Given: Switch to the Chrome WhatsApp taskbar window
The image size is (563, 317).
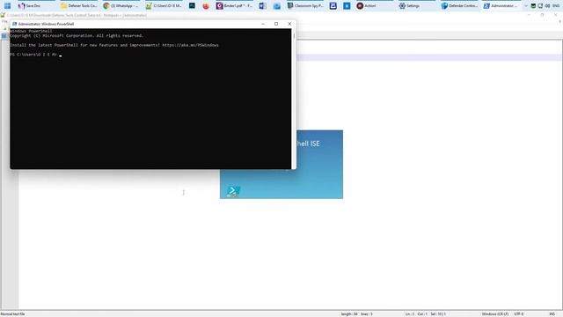Looking at the screenshot, I should 121,6.
